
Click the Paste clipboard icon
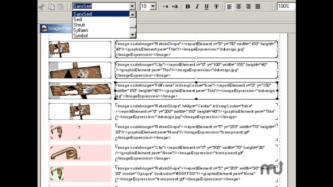[61, 7]
